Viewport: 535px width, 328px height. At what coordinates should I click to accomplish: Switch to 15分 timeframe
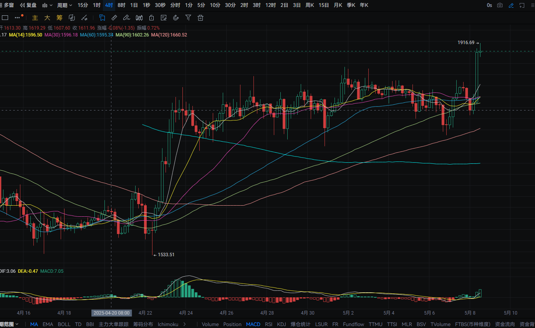click(83, 5)
